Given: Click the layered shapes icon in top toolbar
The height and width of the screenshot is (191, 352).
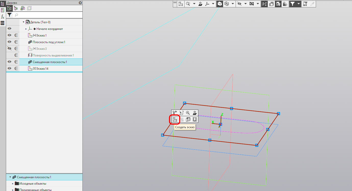Looking at the screenshot, I should (x=285, y=4).
